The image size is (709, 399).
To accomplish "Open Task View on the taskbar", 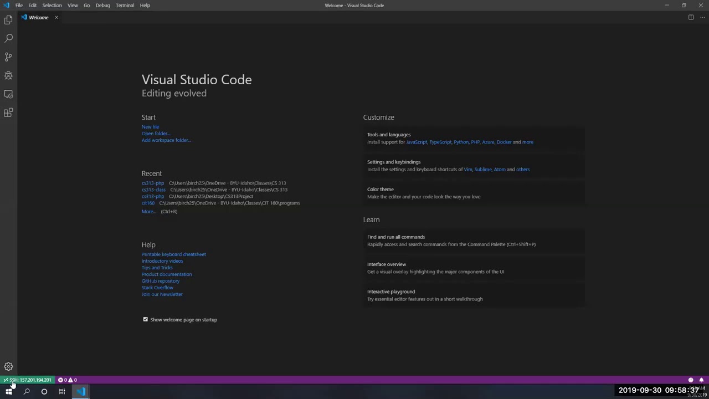I will pos(62,392).
